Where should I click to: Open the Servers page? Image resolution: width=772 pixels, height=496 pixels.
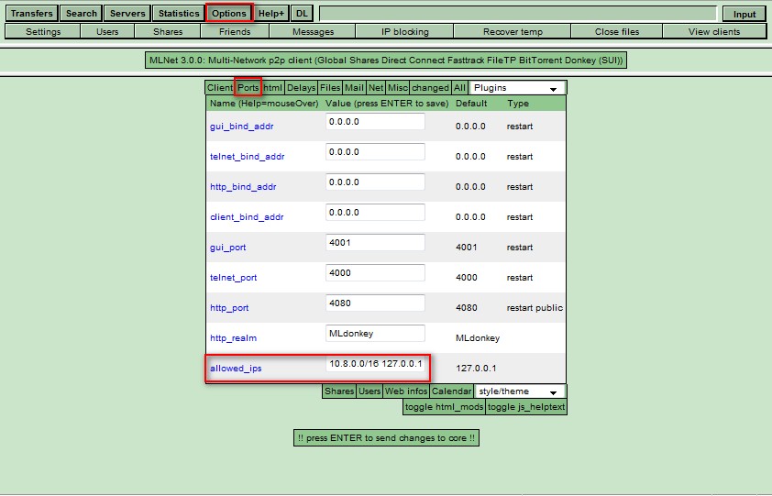pyautogui.click(x=126, y=14)
